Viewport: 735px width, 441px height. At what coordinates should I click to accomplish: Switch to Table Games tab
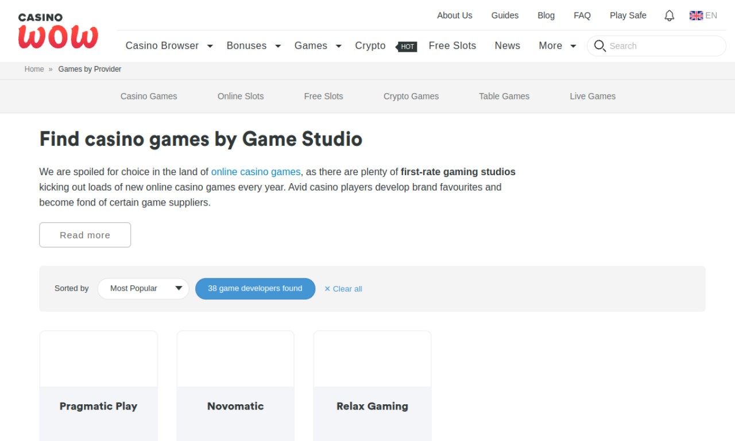pyautogui.click(x=504, y=96)
